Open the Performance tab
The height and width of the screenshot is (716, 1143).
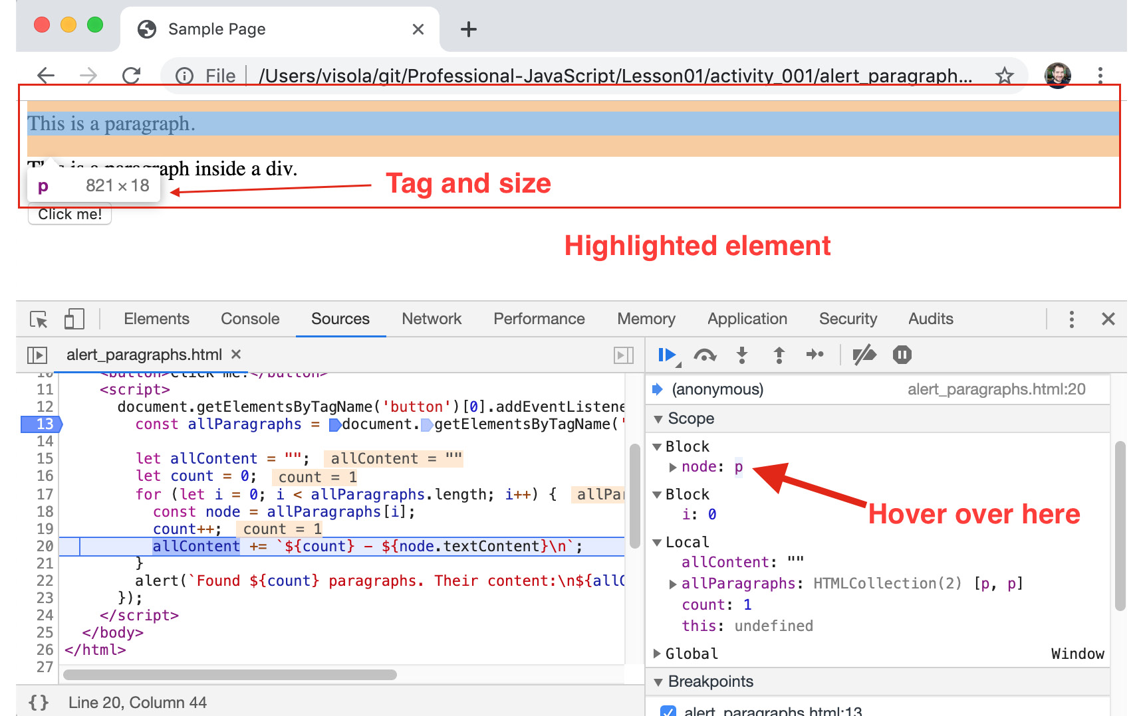[539, 319]
